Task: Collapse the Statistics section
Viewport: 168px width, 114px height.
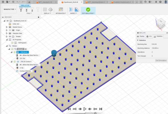Action: click(138, 40)
